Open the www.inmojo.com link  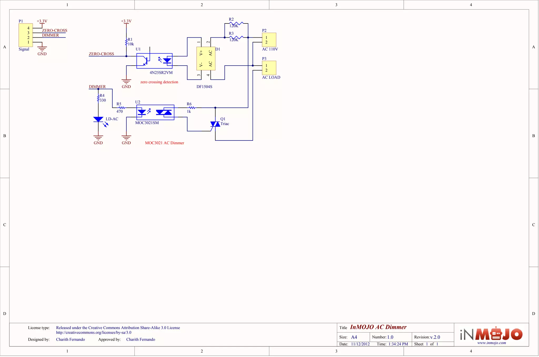pos(492,343)
